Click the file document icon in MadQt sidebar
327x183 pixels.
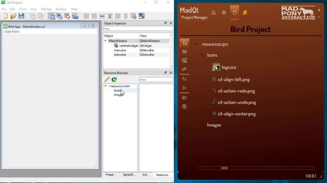(184, 106)
